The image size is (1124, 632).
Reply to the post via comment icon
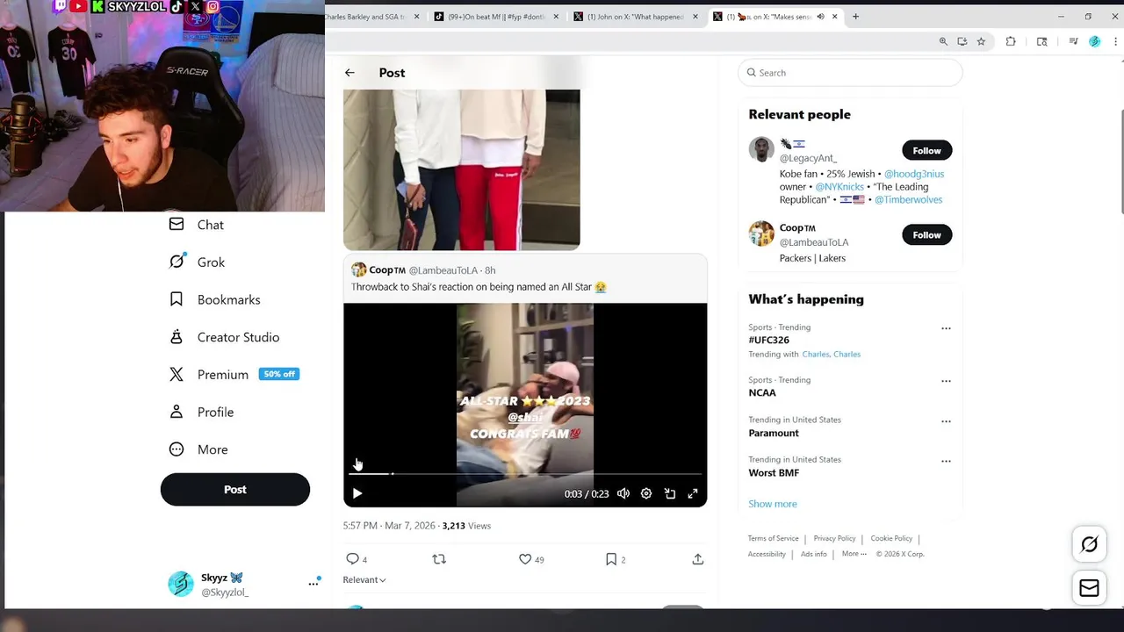[352, 559]
